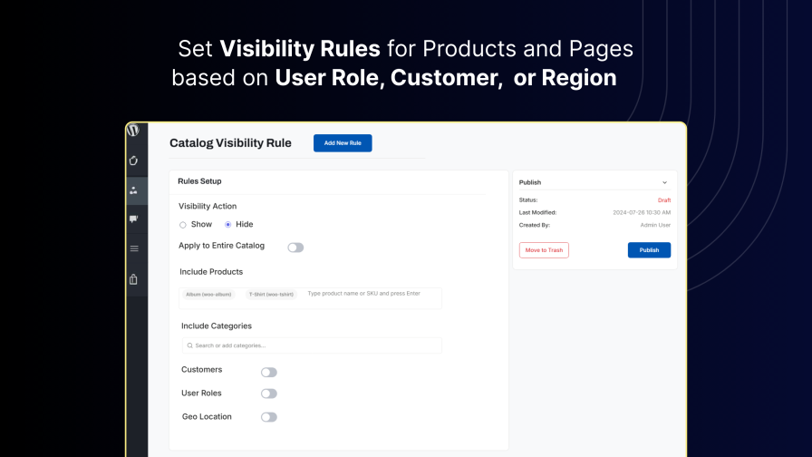The image size is (812, 457).
Task: Enable the Customers toggle
Action: point(269,372)
